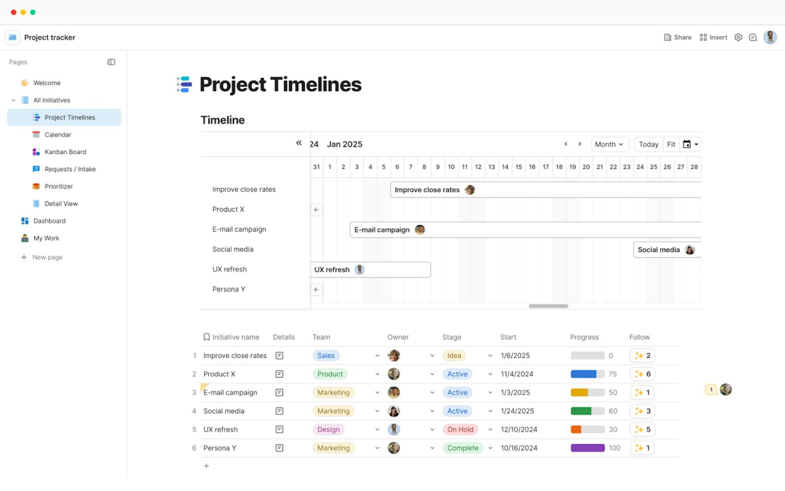Toggle the Pages sidebar panel

[x=111, y=62]
